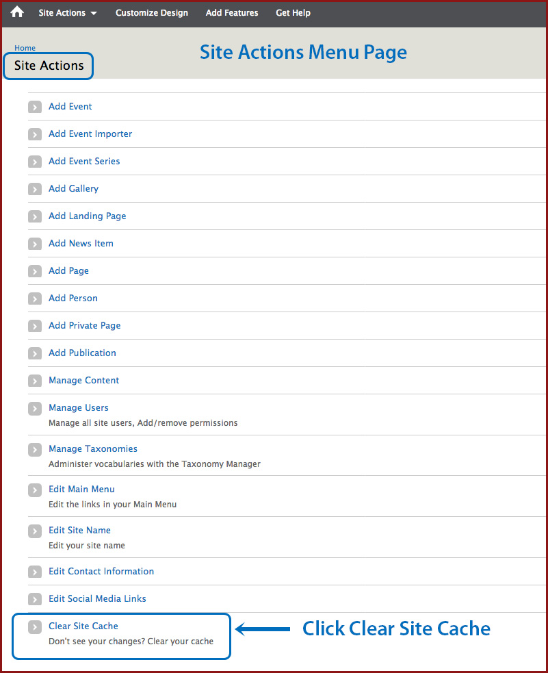Click the Get Help menu item
Viewport: 548px width, 673px height.
293,13
